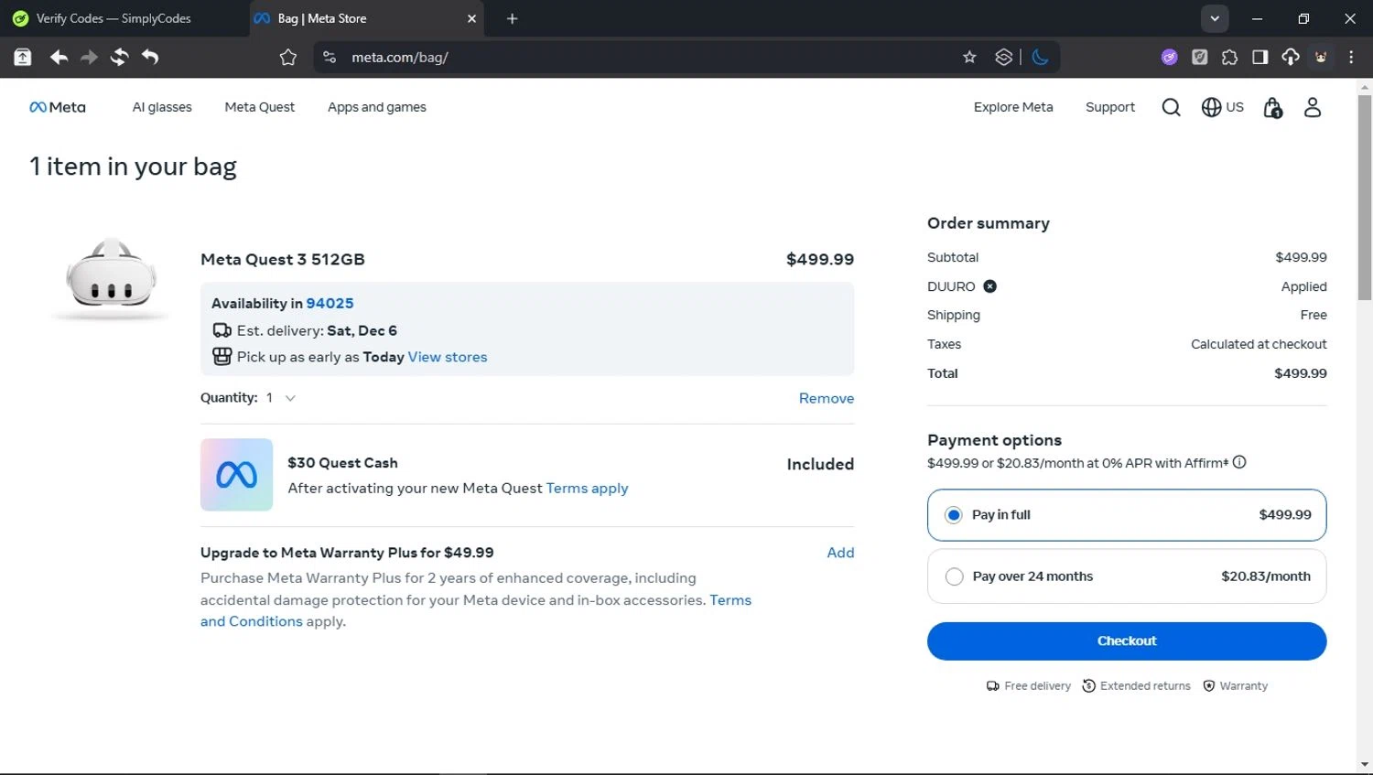Viewport: 1373px width, 775px height.
Task: Open warranty Terms and Conditions link
Action: [730, 600]
